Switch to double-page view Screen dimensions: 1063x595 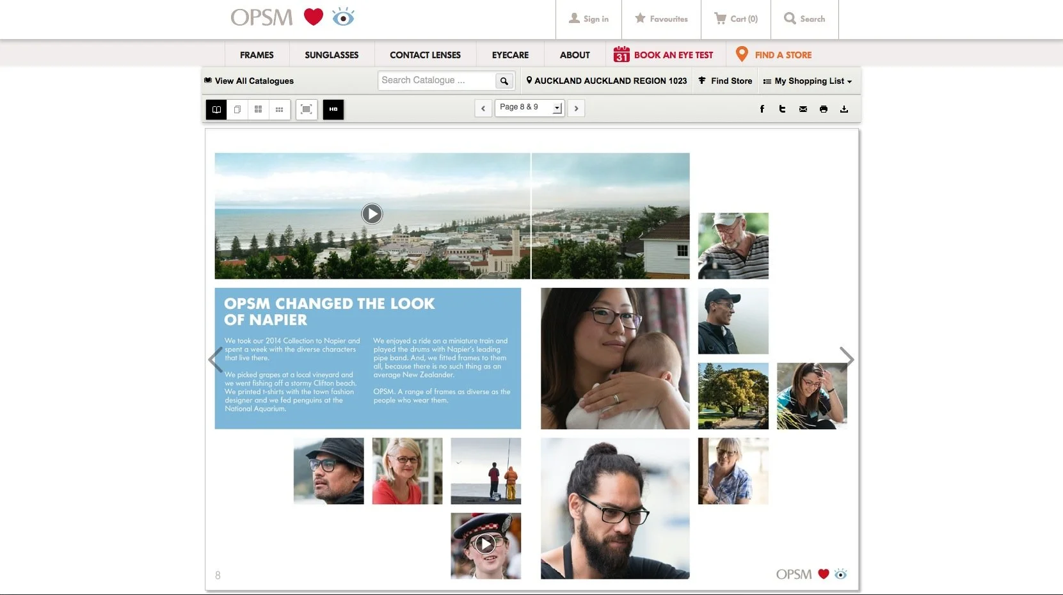(216, 109)
